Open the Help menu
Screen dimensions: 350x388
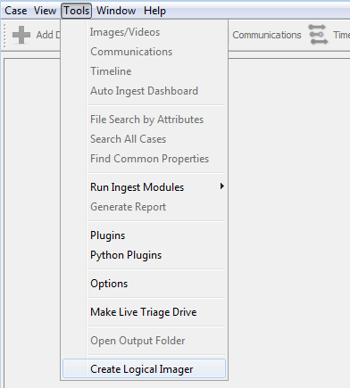(154, 11)
